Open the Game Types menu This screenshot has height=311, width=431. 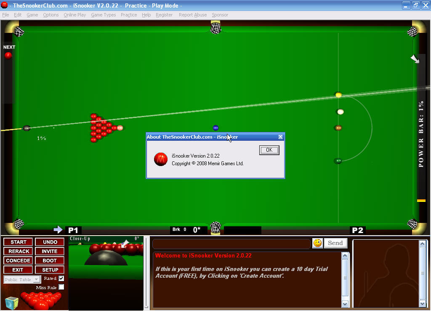click(x=104, y=15)
